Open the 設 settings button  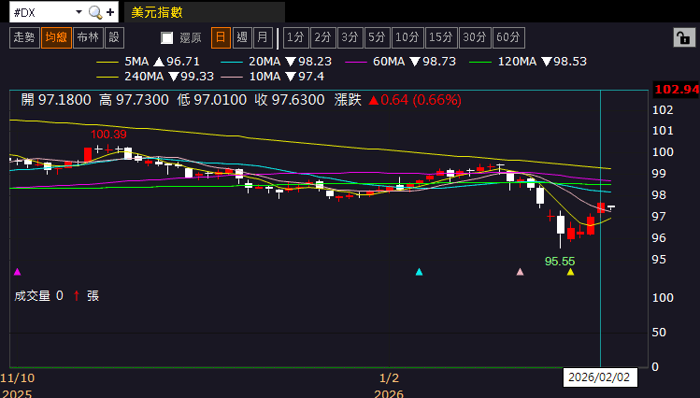click(114, 37)
